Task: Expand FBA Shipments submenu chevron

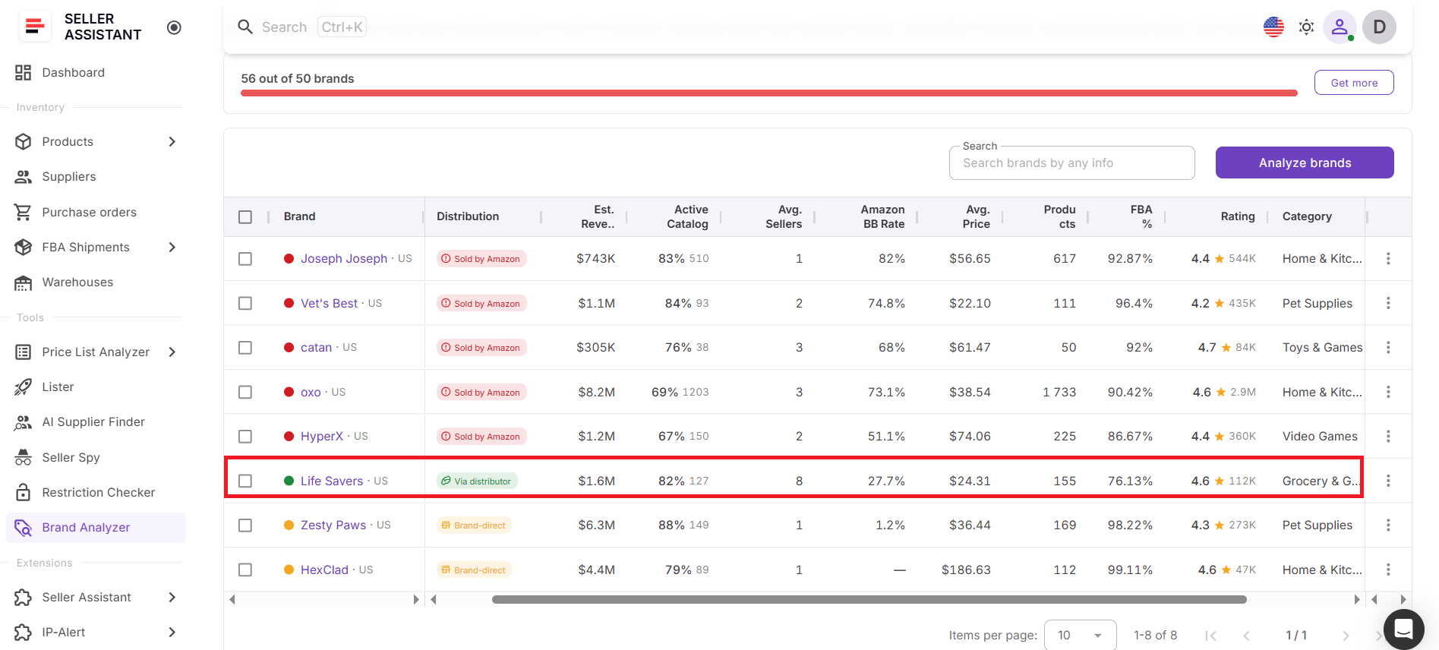Action: click(x=172, y=248)
